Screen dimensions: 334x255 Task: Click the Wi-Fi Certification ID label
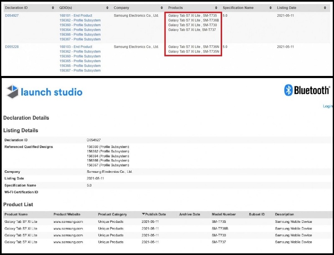click(x=21, y=192)
